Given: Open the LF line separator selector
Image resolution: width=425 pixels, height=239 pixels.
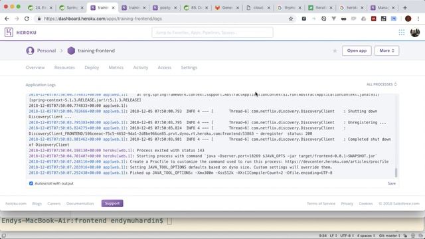Looking at the screenshot, I should click(x=333, y=236).
